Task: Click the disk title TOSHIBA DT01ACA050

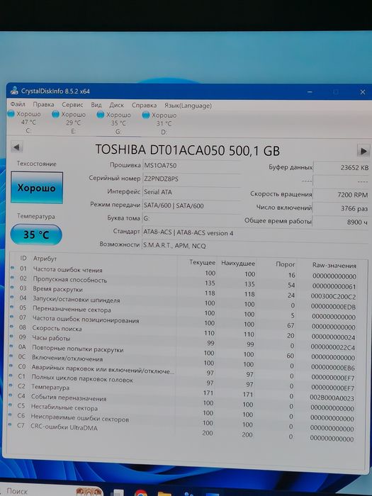Action: point(188,150)
